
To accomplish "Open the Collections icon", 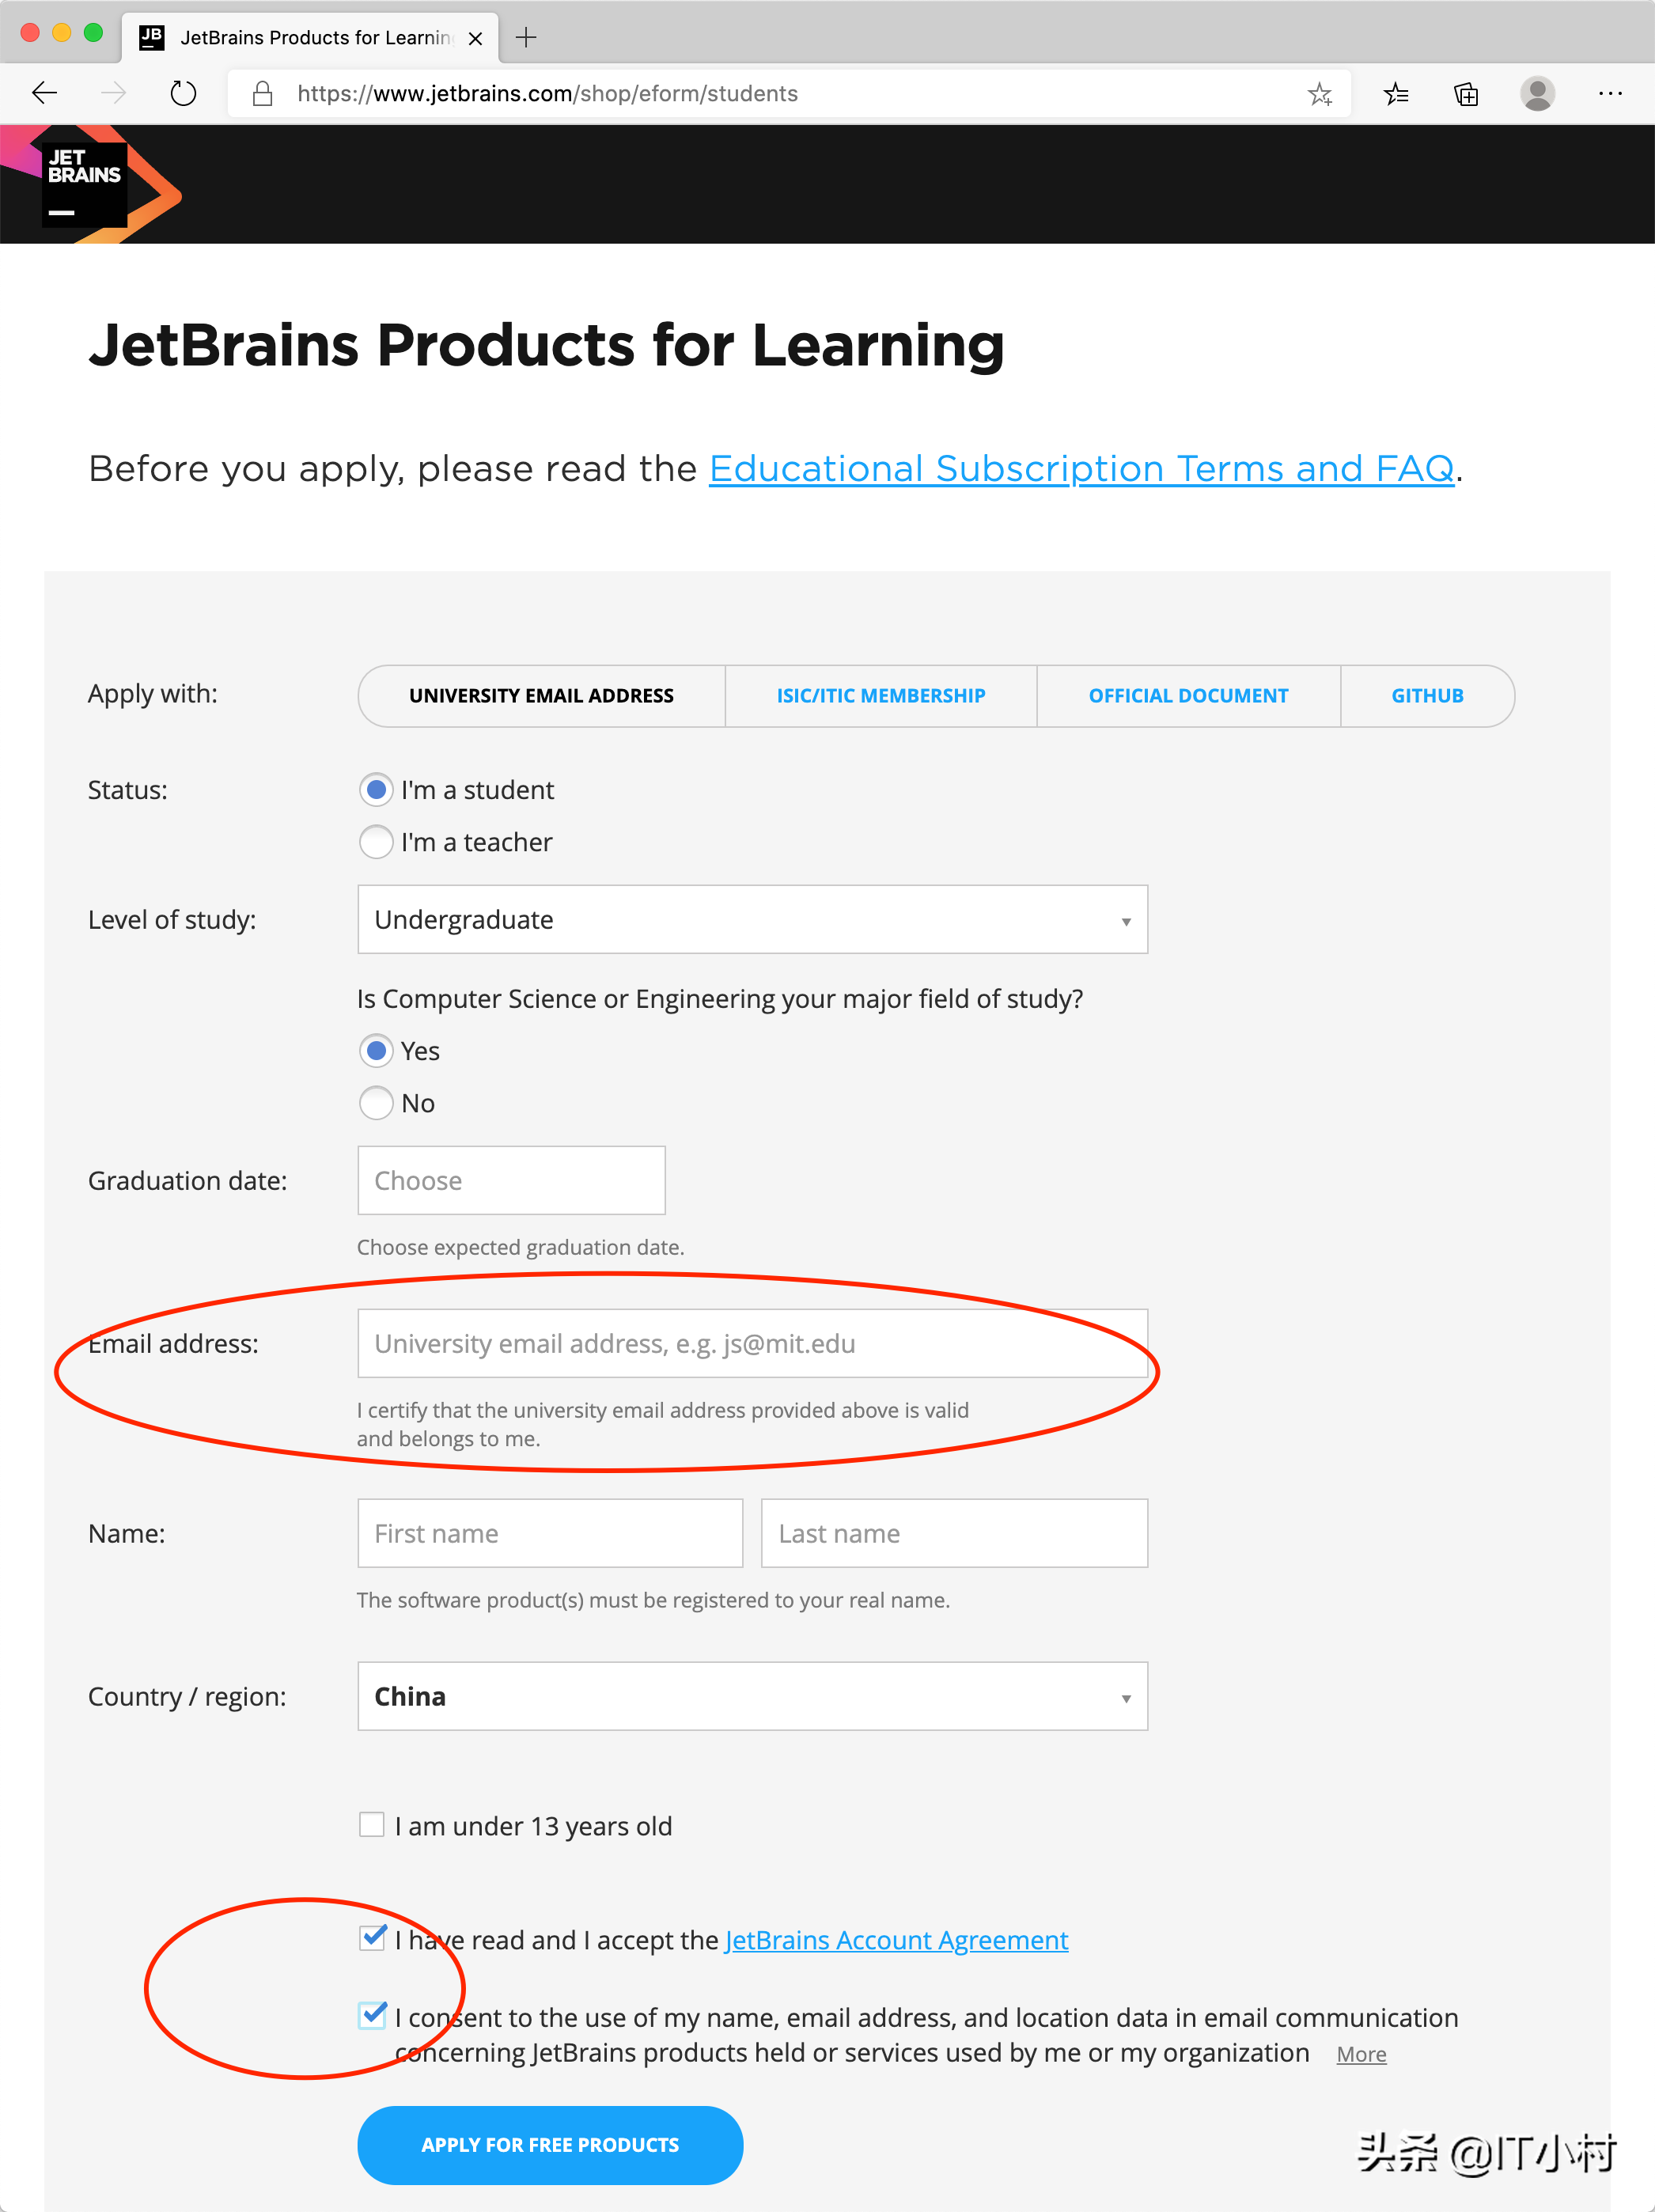I will pyautogui.click(x=1466, y=93).
